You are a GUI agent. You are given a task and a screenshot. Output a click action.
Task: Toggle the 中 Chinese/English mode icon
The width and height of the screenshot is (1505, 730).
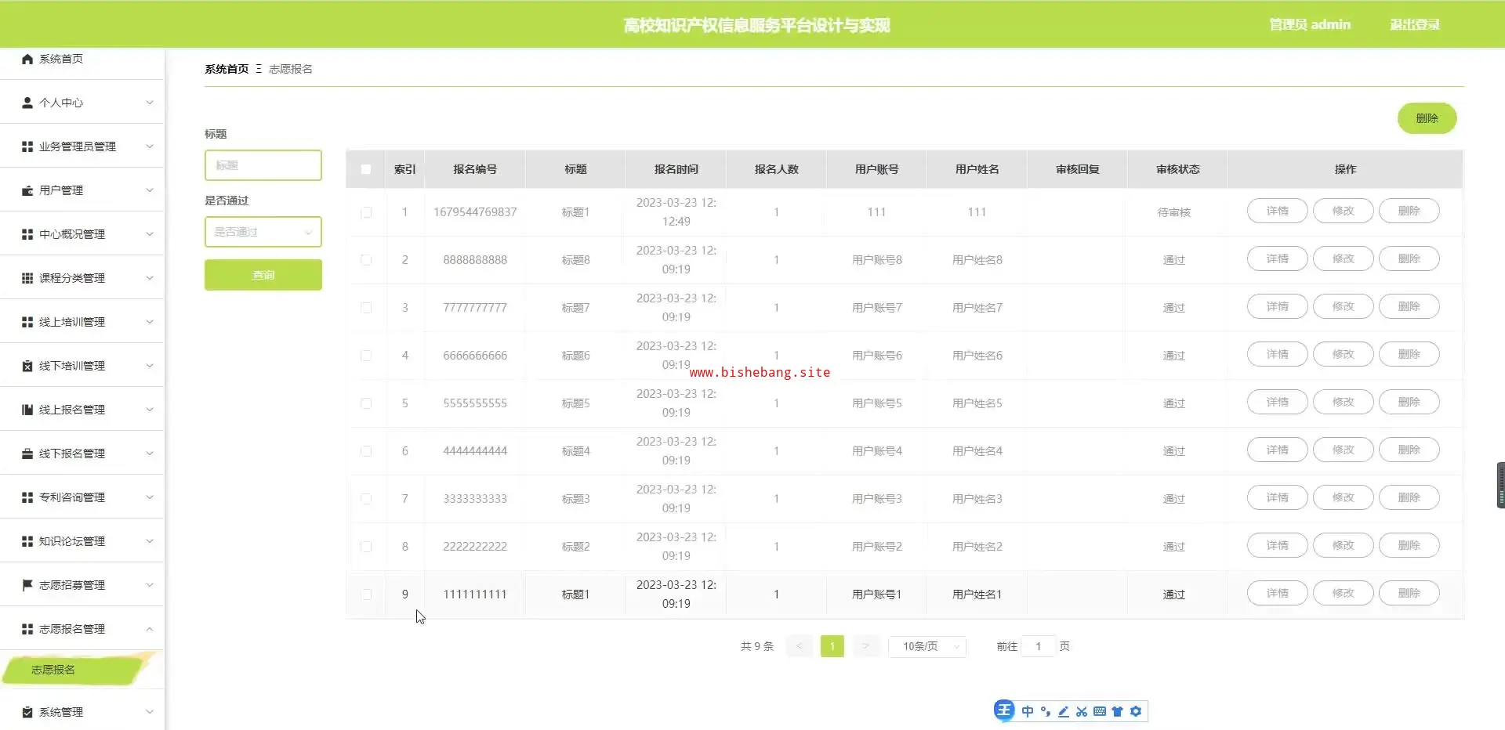coord(1028,711)
